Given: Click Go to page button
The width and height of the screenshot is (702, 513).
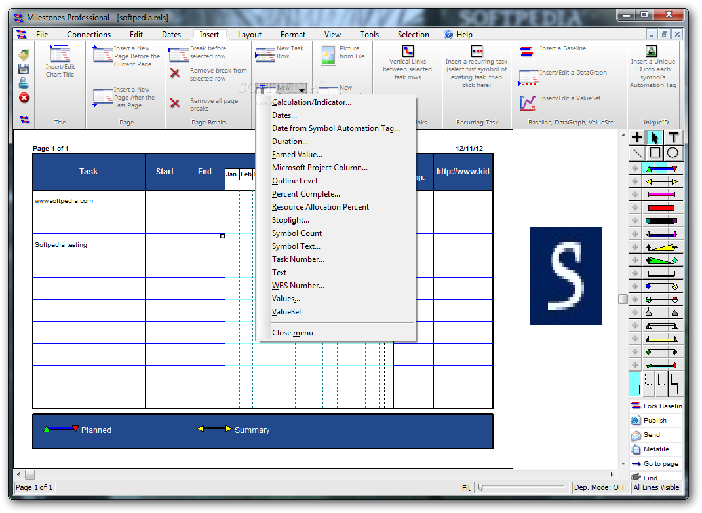Looking at the screenshot, I should pos(656,464).
